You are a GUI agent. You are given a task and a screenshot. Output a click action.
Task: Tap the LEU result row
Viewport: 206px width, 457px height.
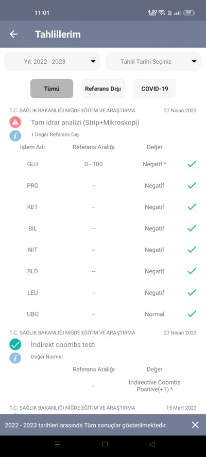click(103, 293)
